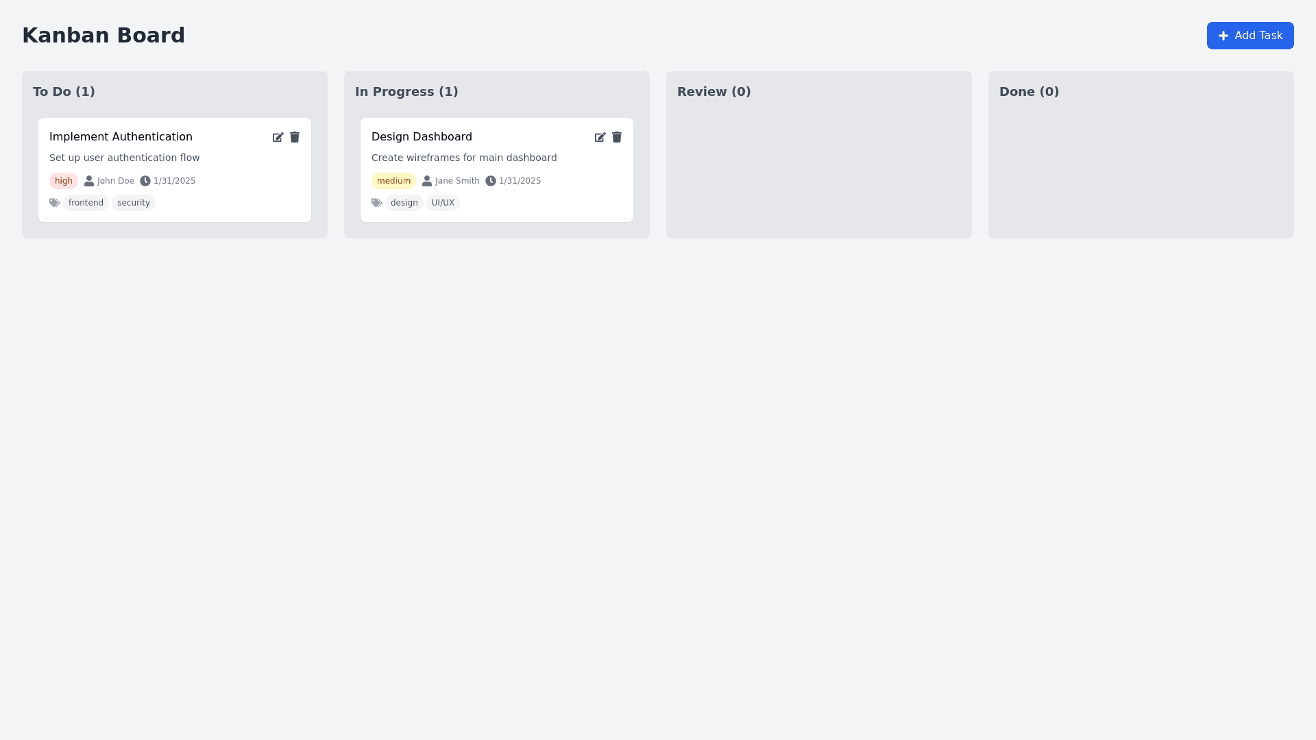Click the frontend tag
This screenshot has height=740, width=1316.
86,203
